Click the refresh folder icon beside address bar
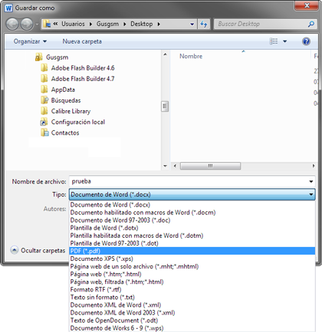The height and width of the screenshot is (332, 322). (204, 24)
